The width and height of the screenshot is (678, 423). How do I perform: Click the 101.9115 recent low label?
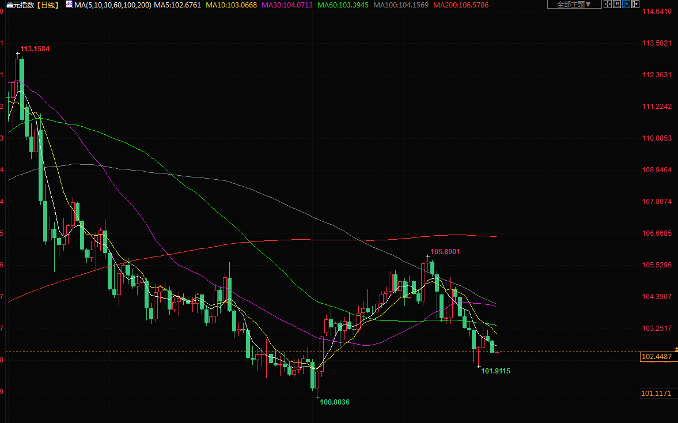495,371
